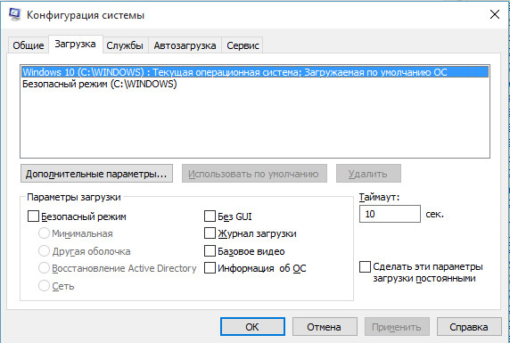The image size is (510, 343).
Task: Open Дополнительные параметры dialog
Action: point(96,174)
